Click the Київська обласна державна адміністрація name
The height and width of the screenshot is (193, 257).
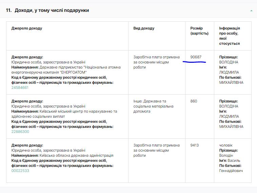tap(76, 155)
